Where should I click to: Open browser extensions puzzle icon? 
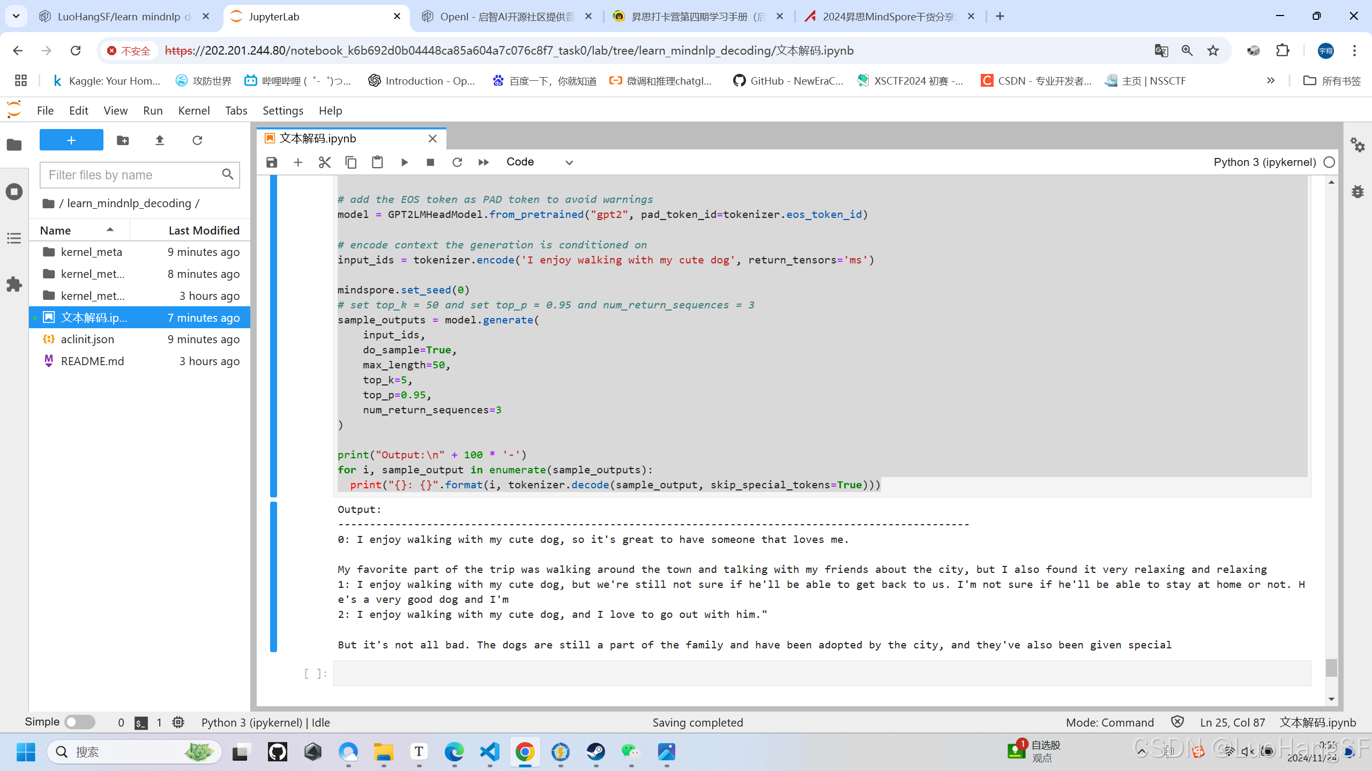(x=1282, y=51)
